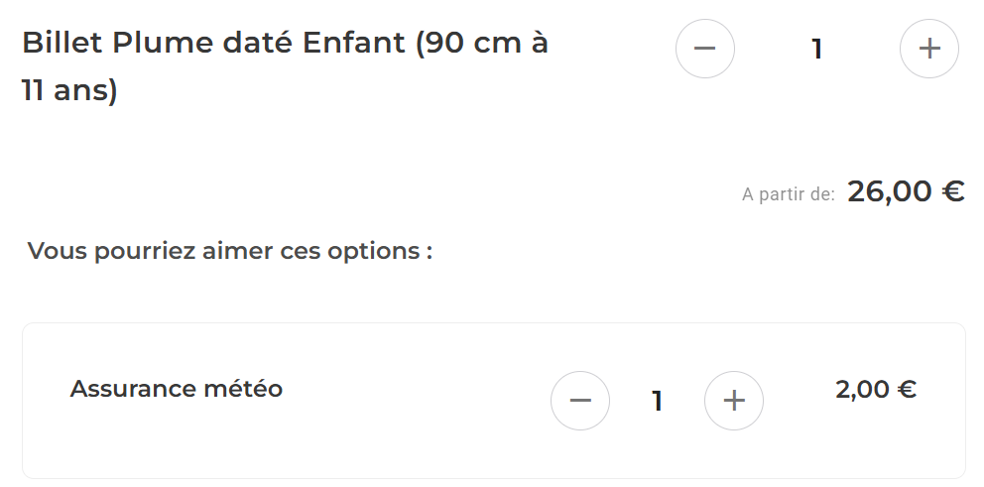984x487 pixels.
Task: Click 'Vous pourriez aimer ces options' heading
Action: [229, 251]
